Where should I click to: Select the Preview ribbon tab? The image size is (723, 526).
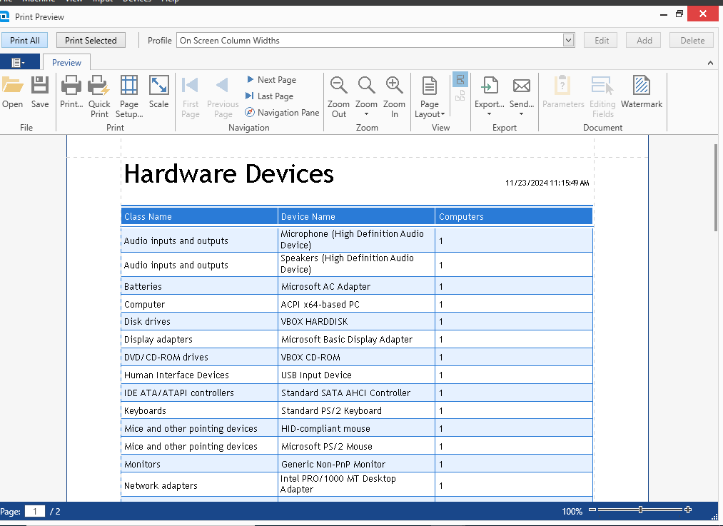(x=66, y=62)
